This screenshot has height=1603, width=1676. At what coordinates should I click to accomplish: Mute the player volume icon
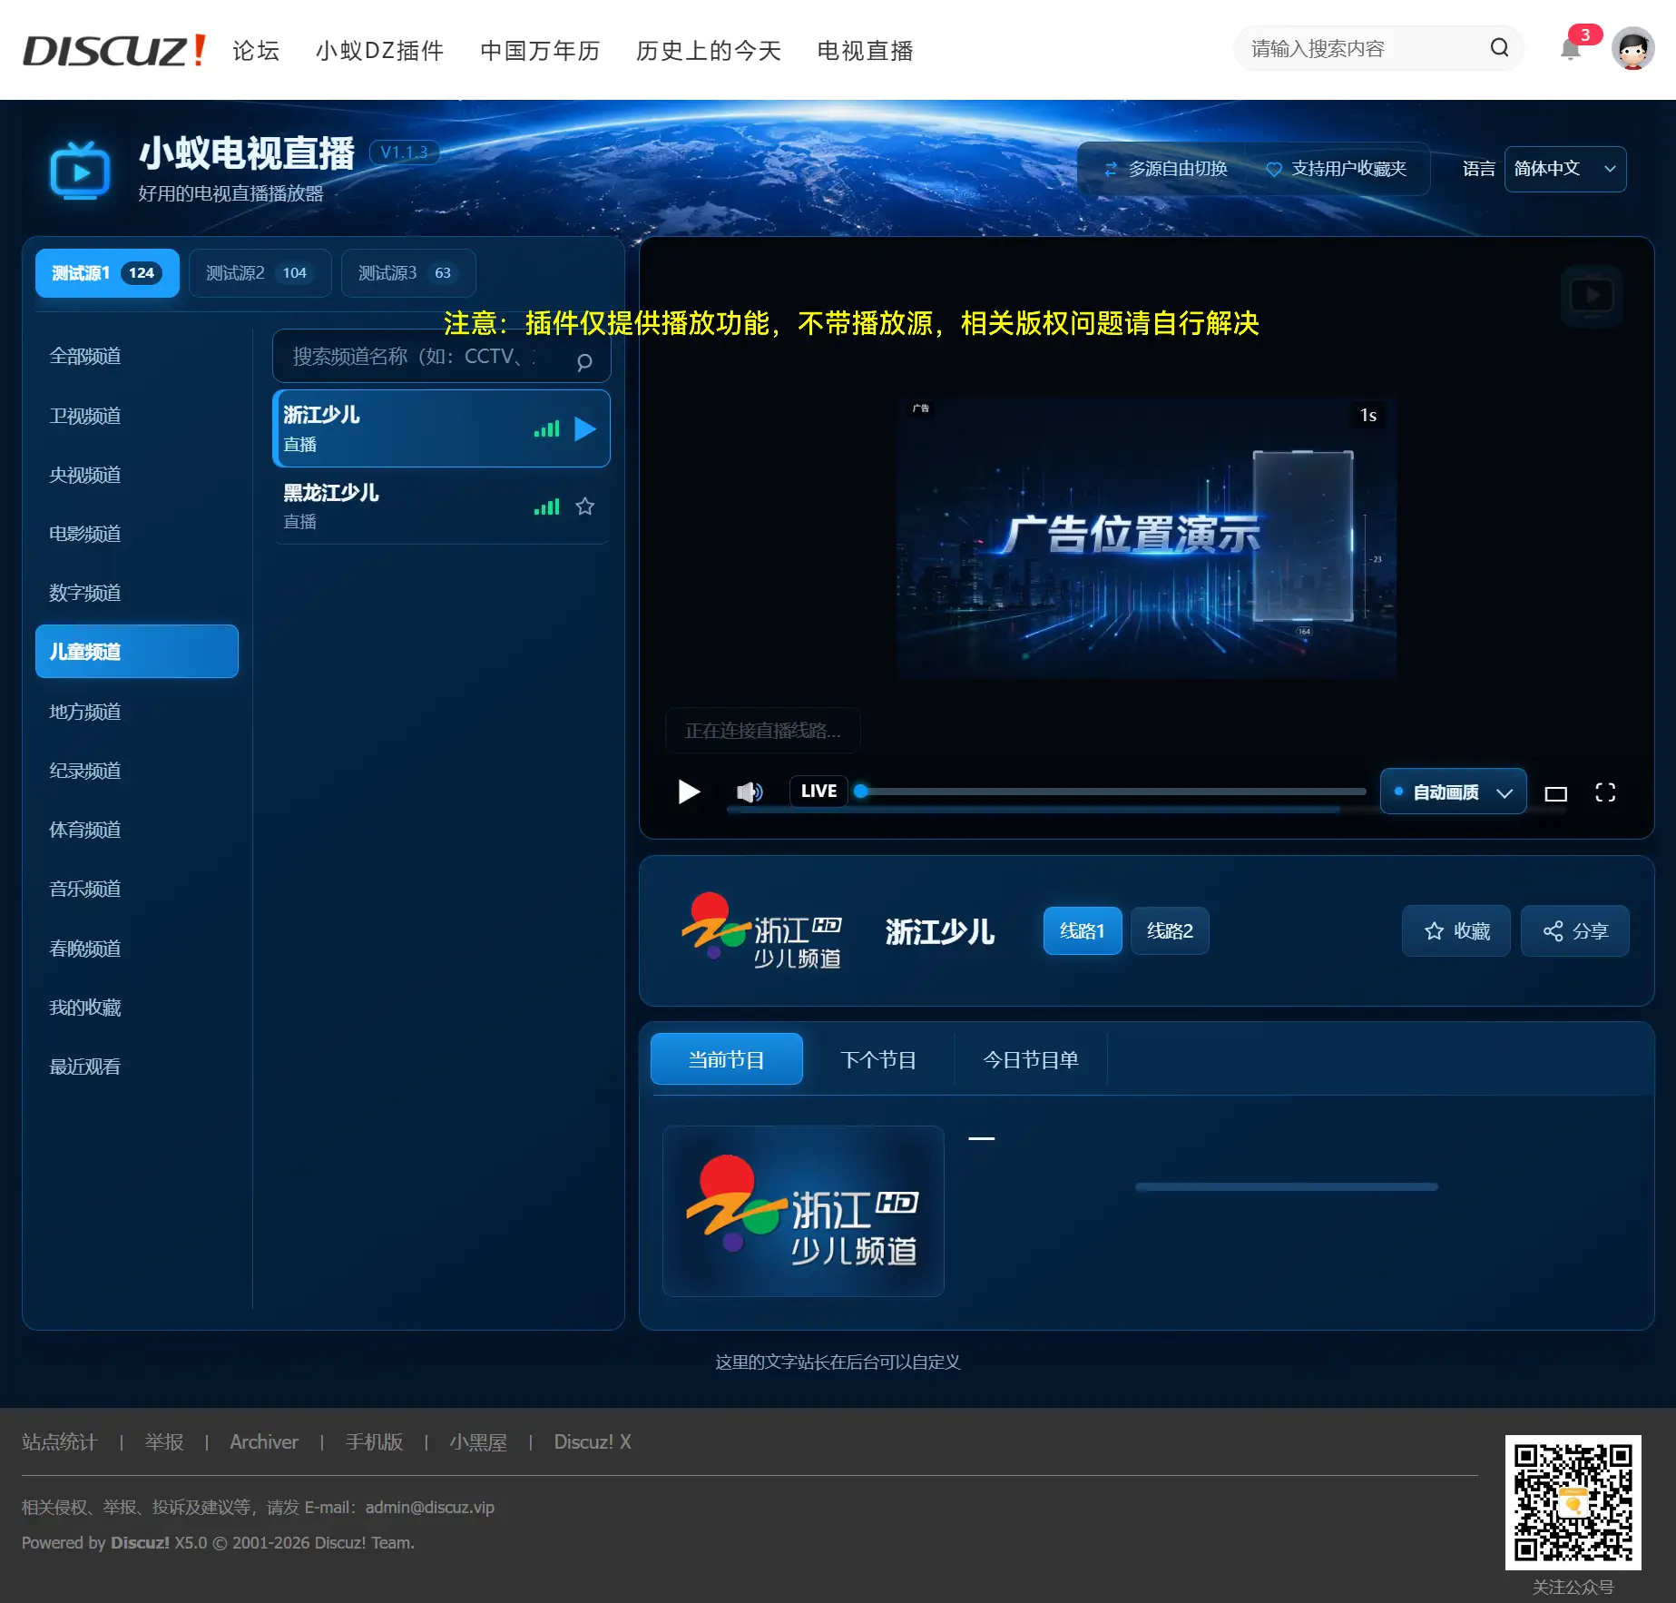[x=750, y=792]
